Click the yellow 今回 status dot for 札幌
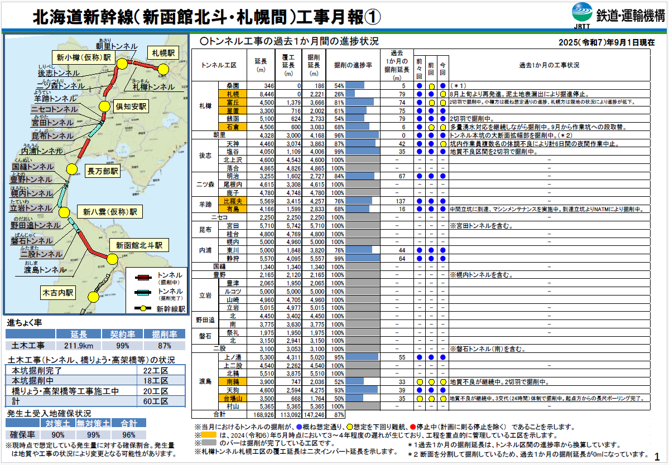This screenshot has width=669, height=465. pos(442,94)
